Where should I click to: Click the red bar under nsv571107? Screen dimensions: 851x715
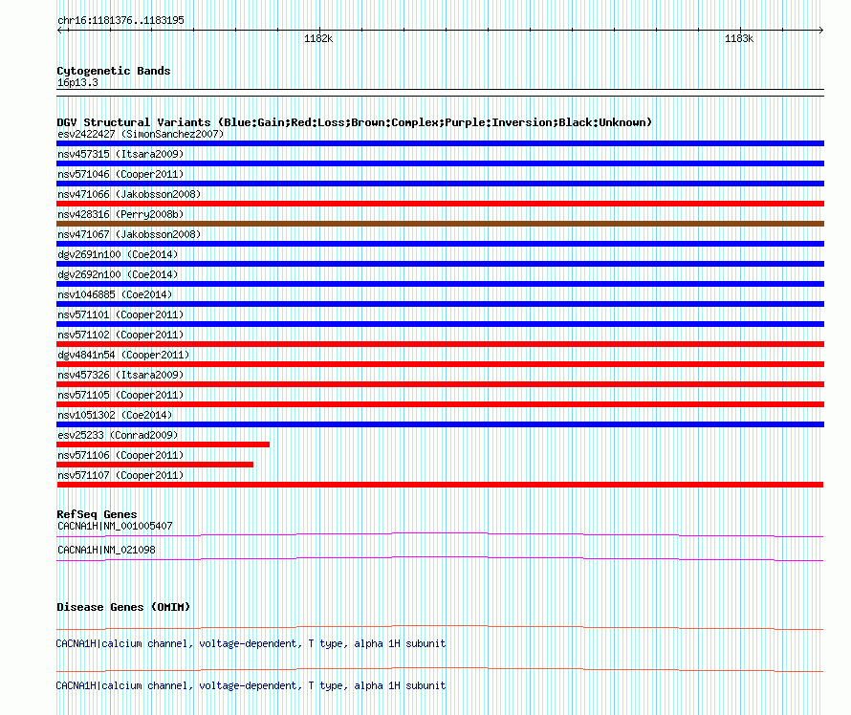click(440, 485)
